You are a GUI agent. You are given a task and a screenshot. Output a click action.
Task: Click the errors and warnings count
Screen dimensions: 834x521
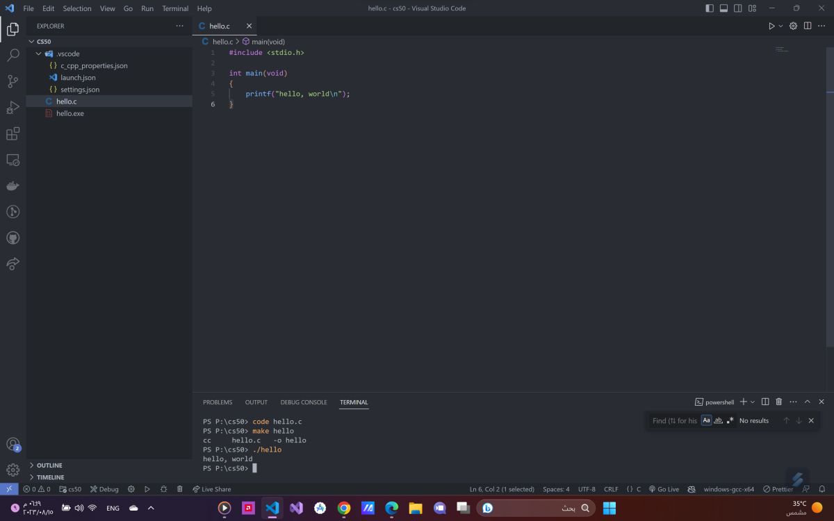tap(36, 489)
